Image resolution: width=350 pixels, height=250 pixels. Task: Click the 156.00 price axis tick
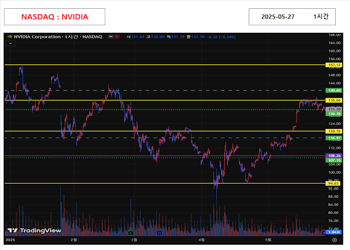(334, 59)
